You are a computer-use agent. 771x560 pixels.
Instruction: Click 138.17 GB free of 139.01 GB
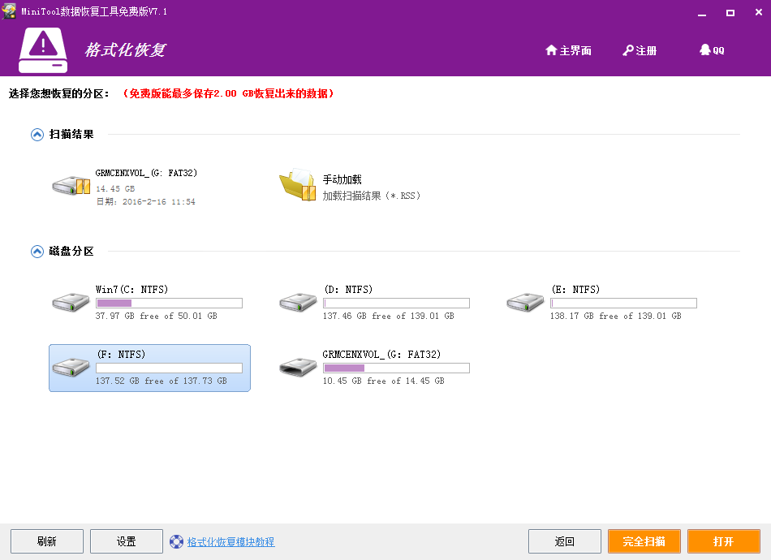point(616,316)
